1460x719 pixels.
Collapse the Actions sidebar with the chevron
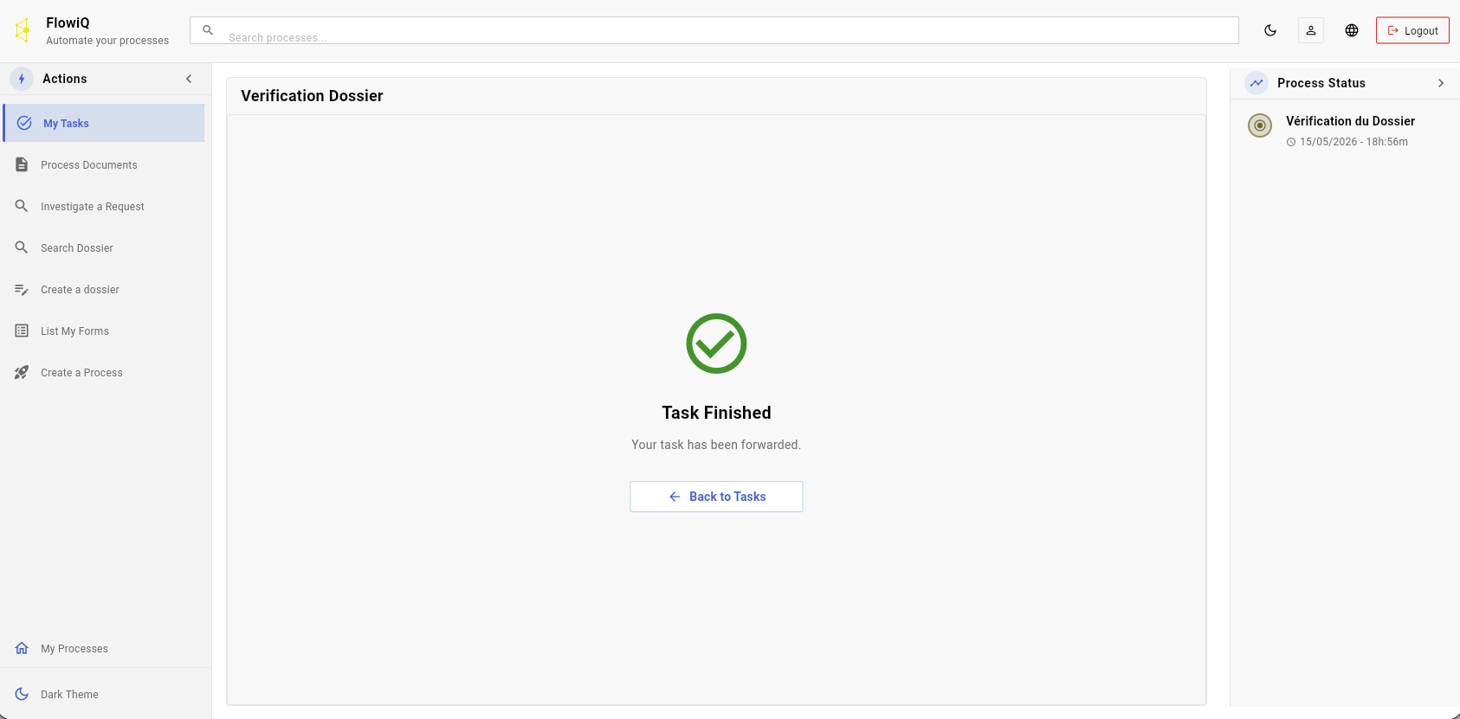(x=189, y=79)
